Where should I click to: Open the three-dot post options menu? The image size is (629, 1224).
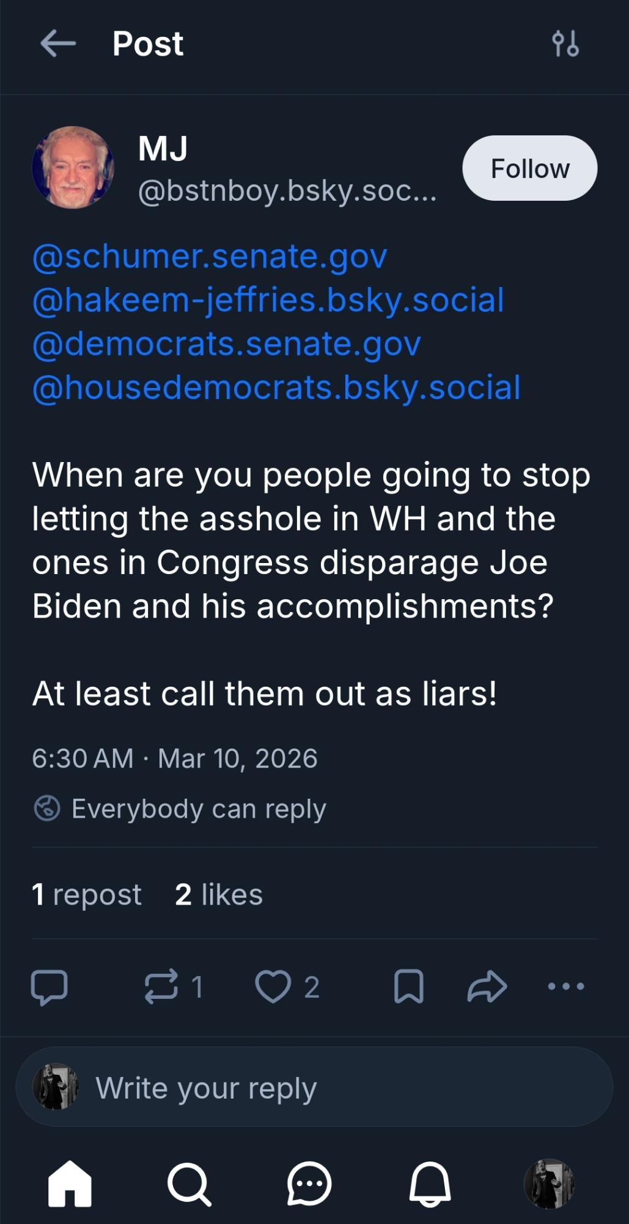[x=566, y=987]
